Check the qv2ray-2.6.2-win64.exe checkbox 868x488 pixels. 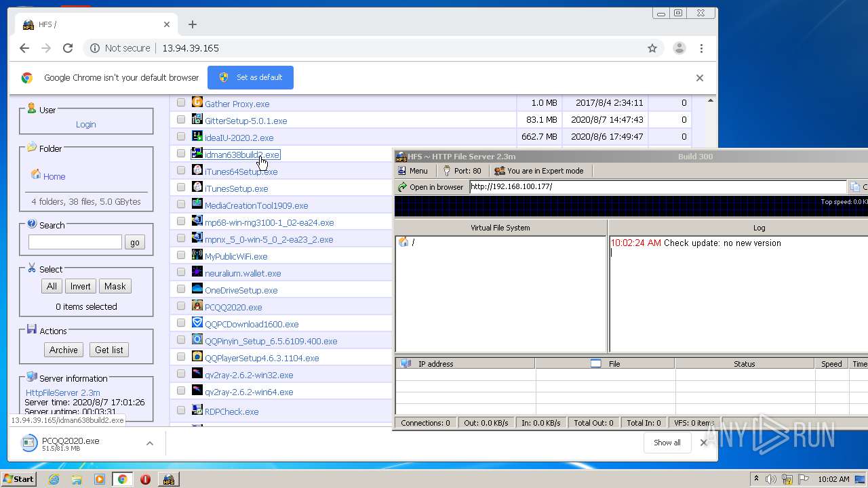(x=181, y=391)
